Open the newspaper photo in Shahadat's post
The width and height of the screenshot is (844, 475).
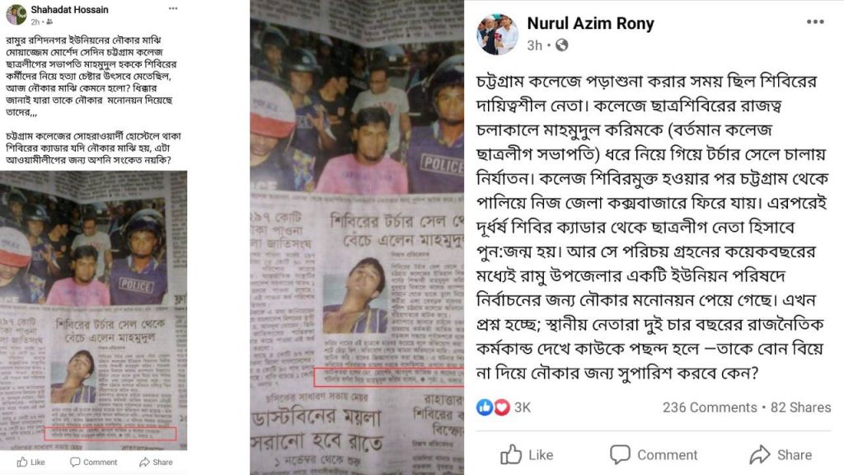pyautogui.click(x=94, y=310)
